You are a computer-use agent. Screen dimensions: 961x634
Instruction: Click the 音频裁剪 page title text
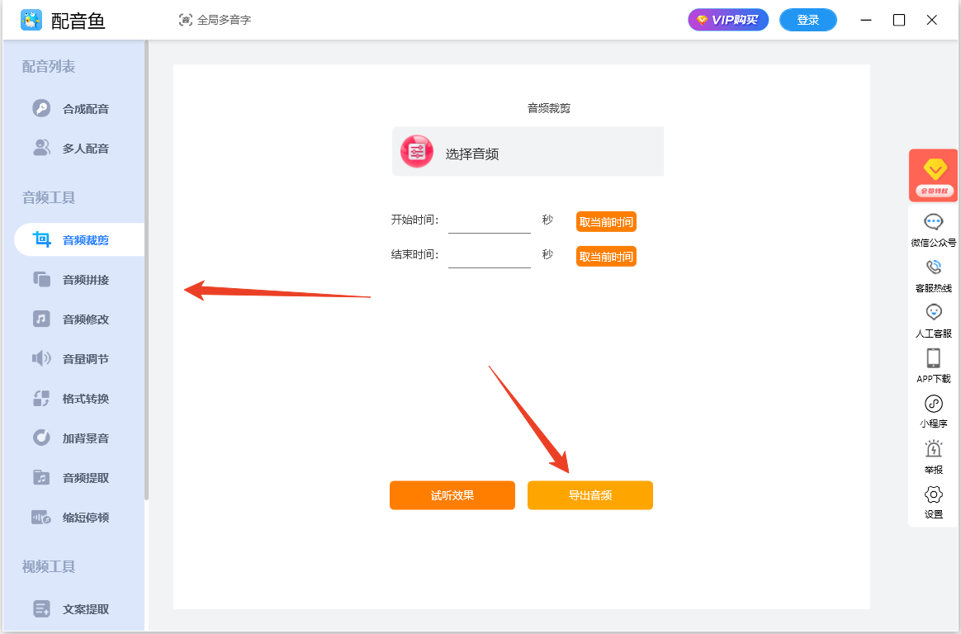548,108
